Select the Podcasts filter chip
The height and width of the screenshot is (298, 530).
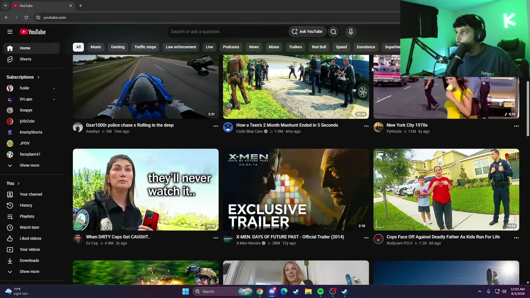click(x=231, y=47)
